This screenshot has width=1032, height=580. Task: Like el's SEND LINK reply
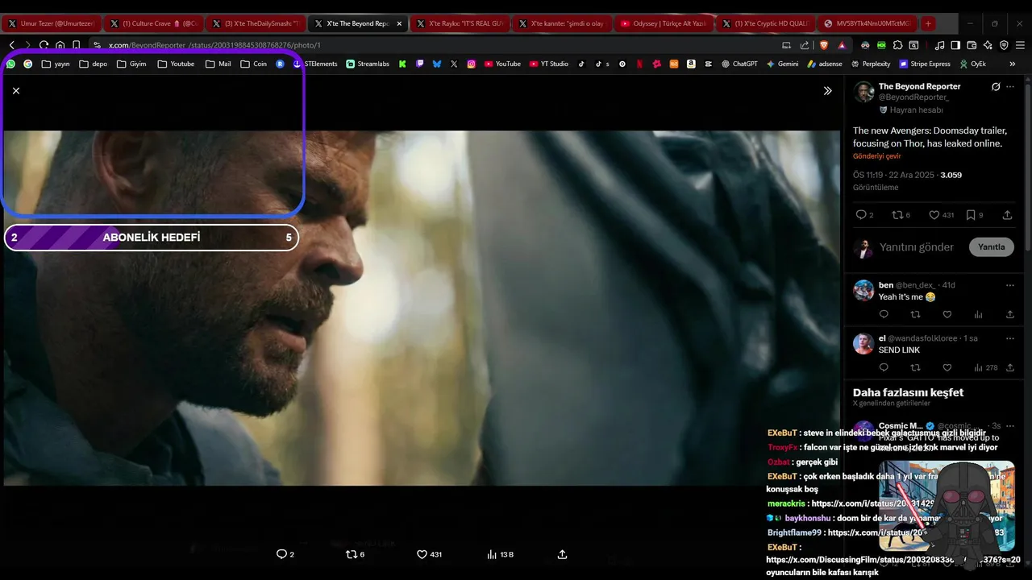coord(947,367)
